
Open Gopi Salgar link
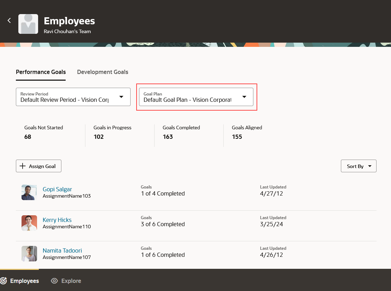tap(57, 189)
